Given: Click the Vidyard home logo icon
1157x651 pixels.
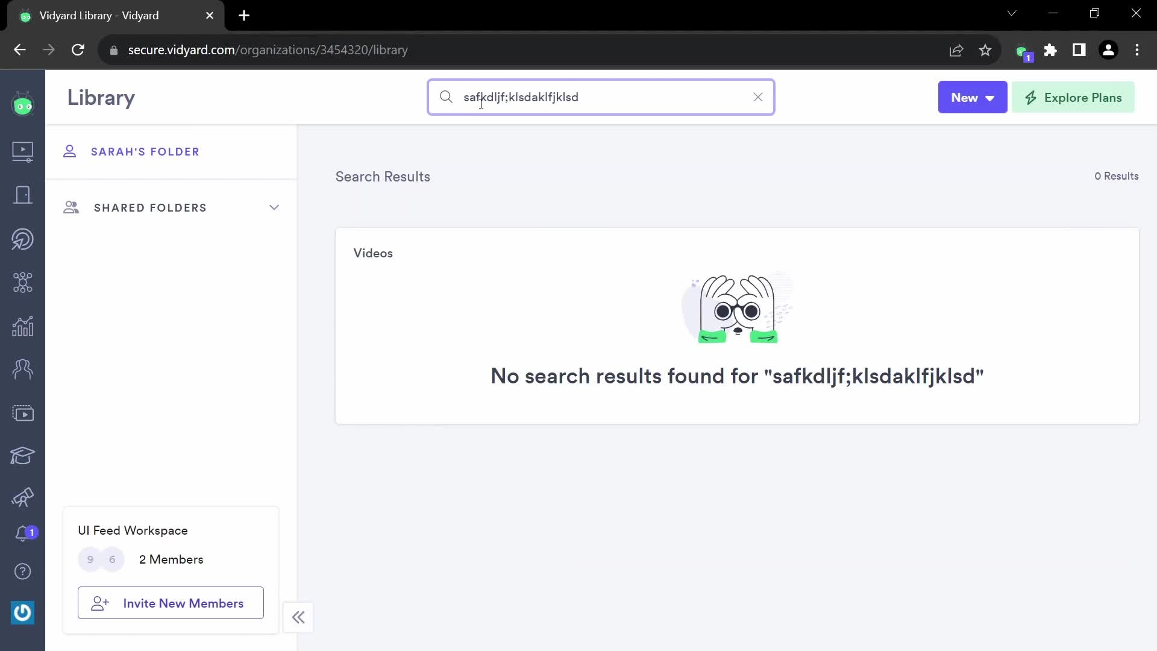Looking at the screenshot, I should tap(22, 104).
